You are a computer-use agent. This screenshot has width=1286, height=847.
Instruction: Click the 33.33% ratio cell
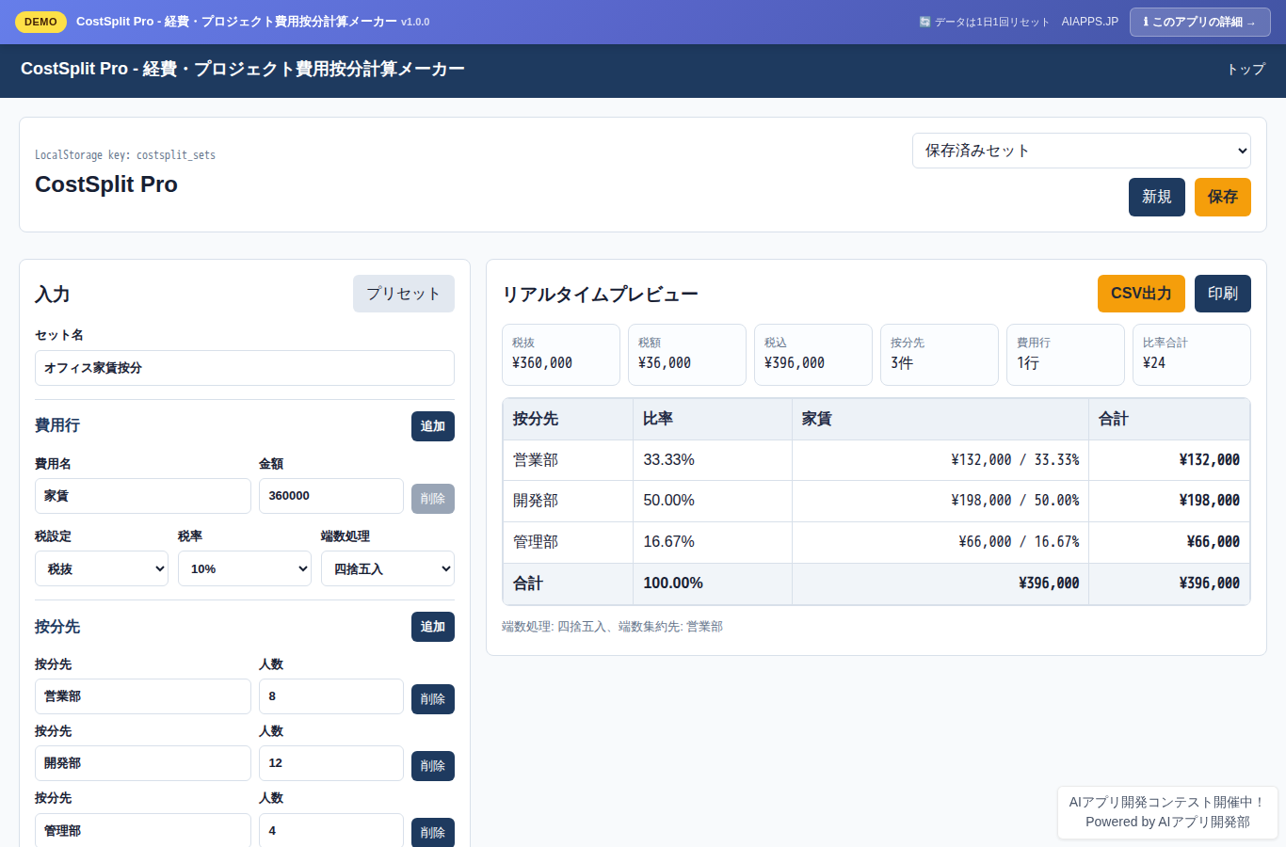(x=713, y=460)
